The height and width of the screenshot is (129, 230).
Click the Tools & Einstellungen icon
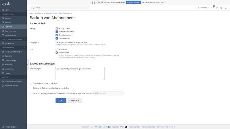tap(3, 52)
